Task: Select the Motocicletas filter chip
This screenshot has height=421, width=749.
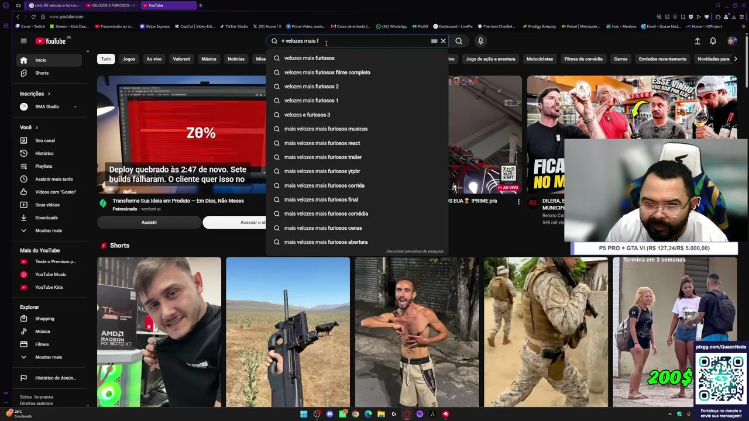Action: point(540,59)
